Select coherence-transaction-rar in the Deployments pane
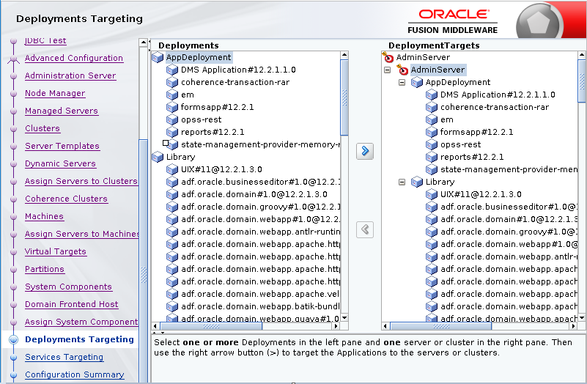 (235, 82)
